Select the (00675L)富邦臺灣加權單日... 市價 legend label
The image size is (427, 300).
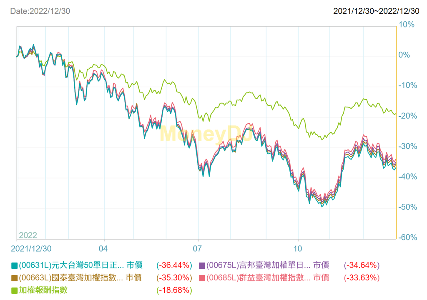[x=268, y=265]
